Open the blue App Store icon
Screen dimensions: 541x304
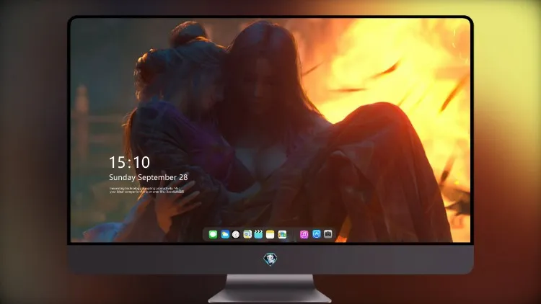(x=317, y=234)
